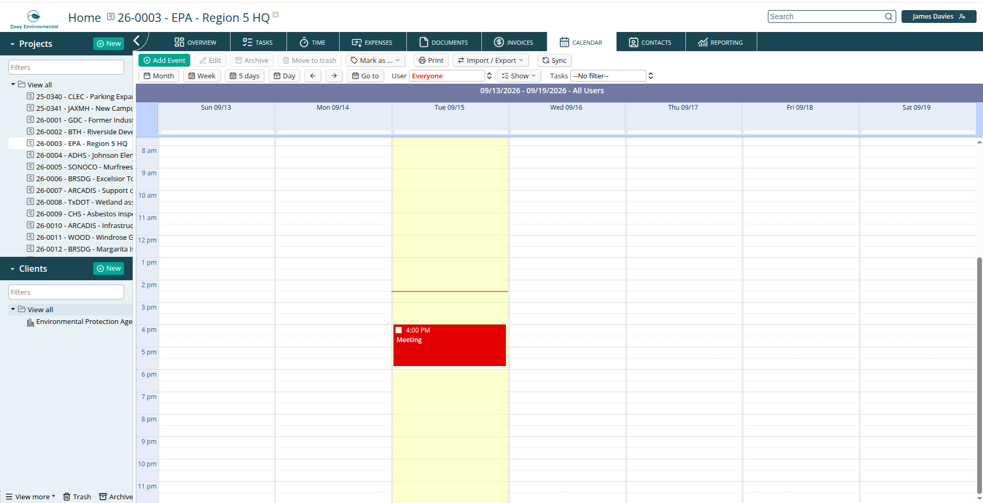Open the Overview tab
The width and height of the screenshot is (983, 503).
(195, 42)
